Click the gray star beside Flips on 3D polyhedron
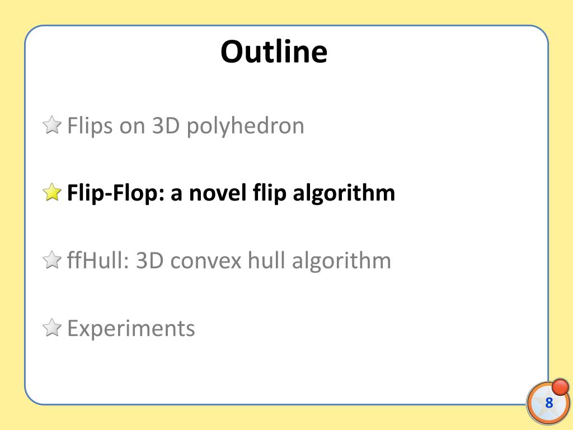 52,125
